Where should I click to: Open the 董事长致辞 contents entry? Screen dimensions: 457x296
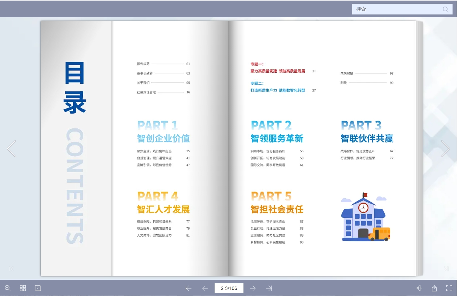[145, 73]
